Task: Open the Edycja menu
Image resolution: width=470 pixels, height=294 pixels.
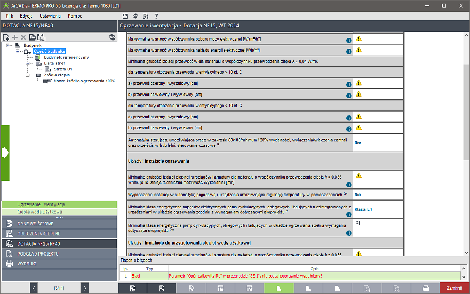Action: coord(26,16)
